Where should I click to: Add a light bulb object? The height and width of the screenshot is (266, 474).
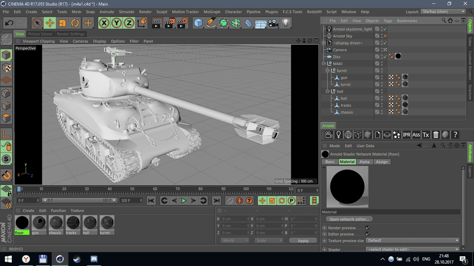pos(286,23)
